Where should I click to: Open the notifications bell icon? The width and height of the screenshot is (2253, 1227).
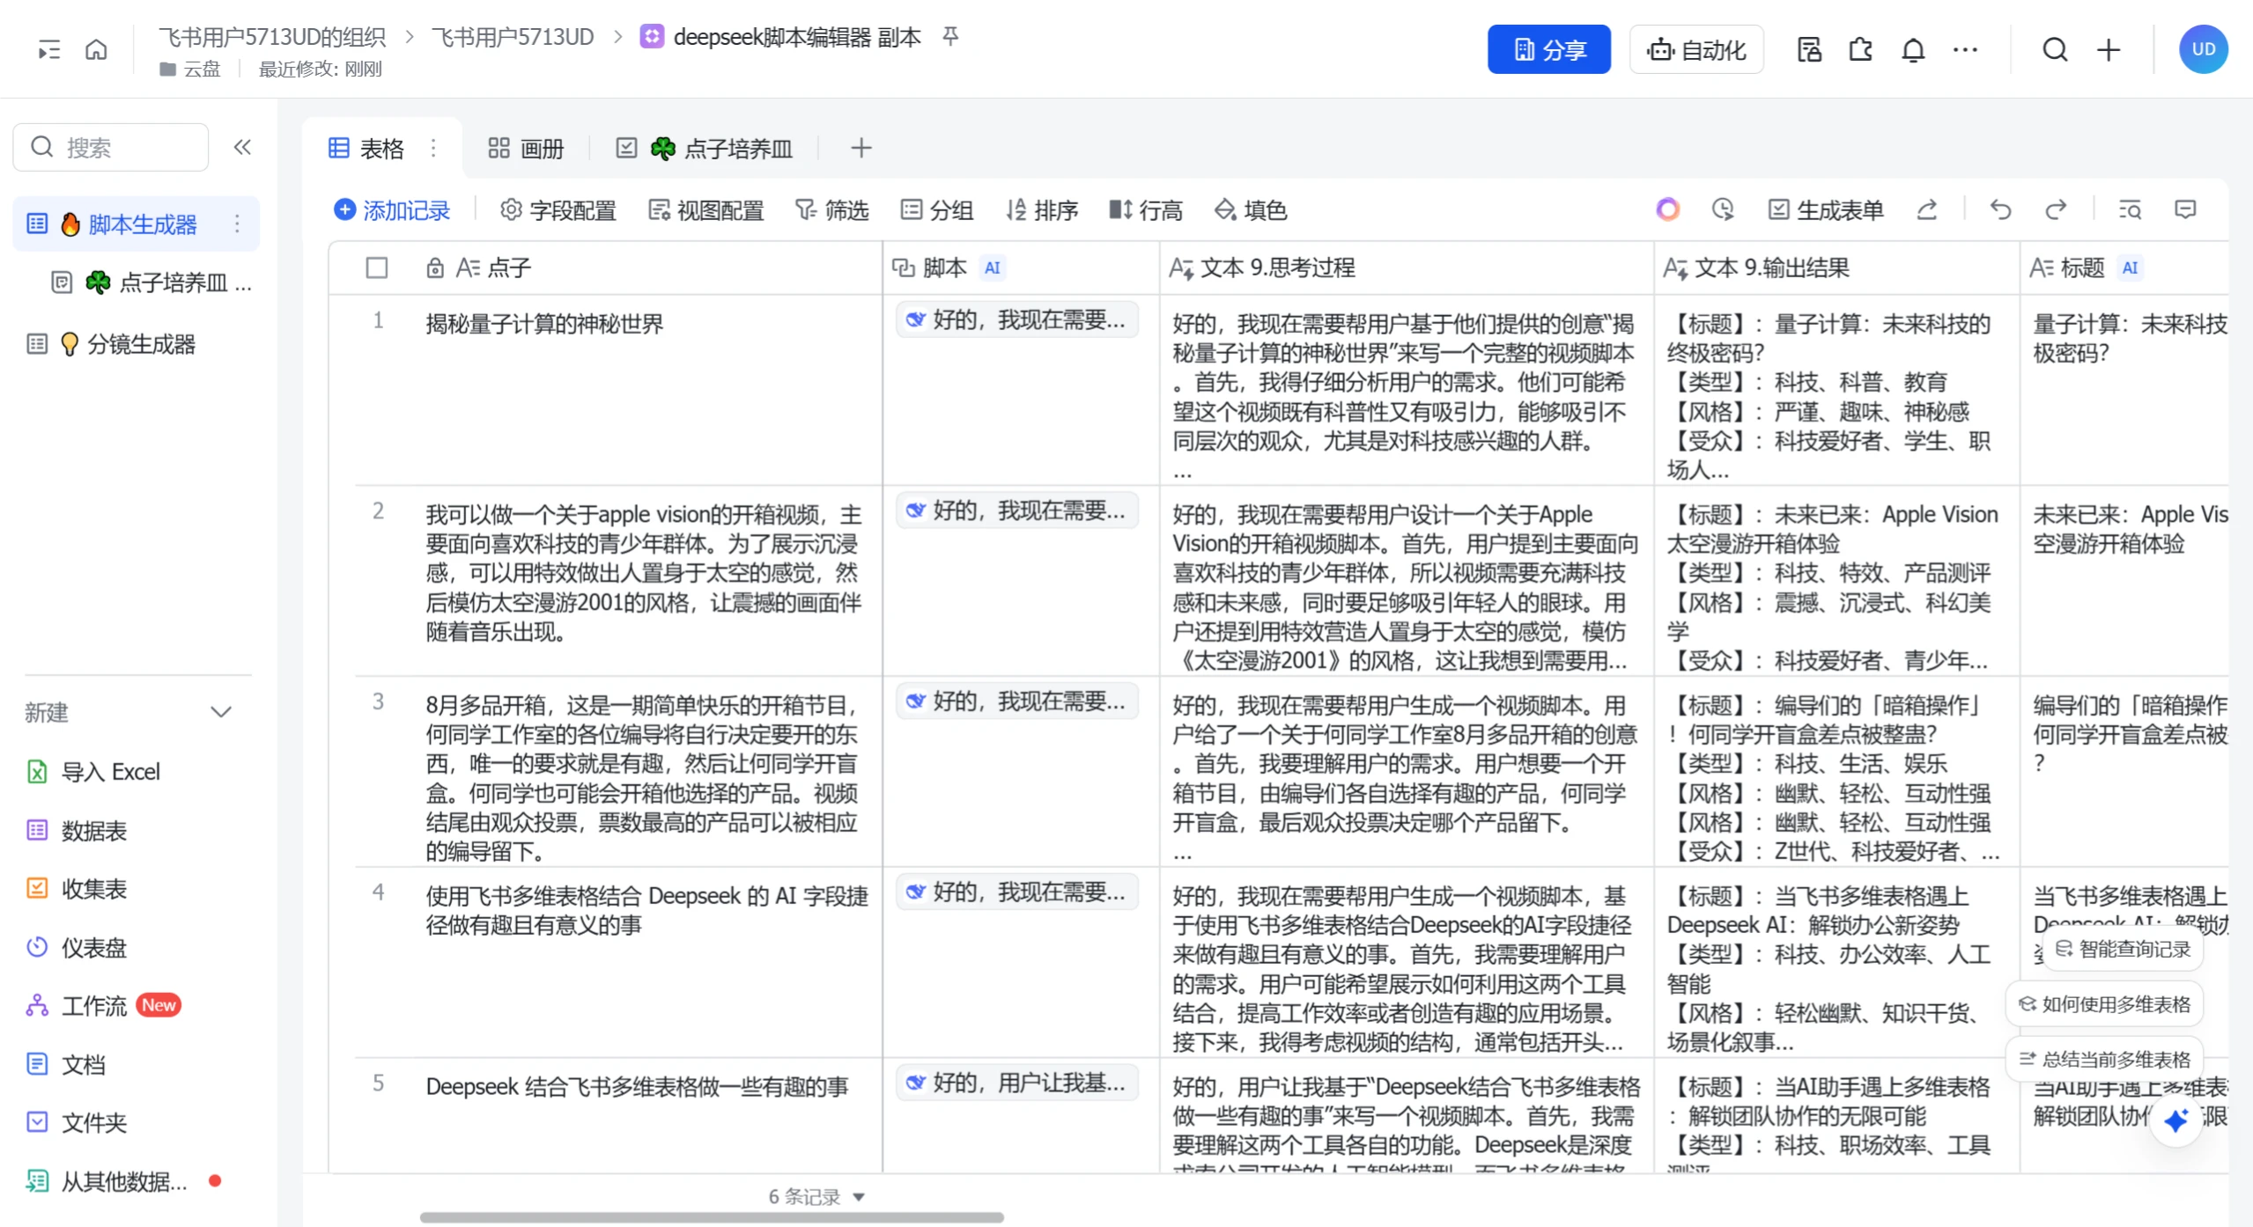coord(1912,49)
